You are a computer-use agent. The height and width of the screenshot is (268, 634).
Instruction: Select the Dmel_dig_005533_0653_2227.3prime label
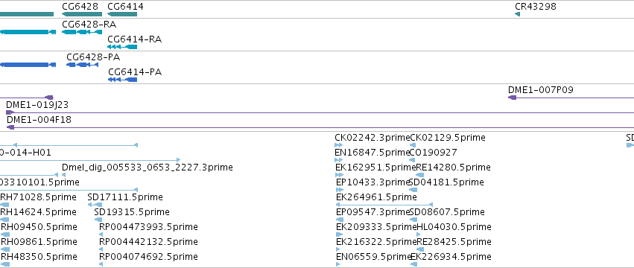(148, 167)
